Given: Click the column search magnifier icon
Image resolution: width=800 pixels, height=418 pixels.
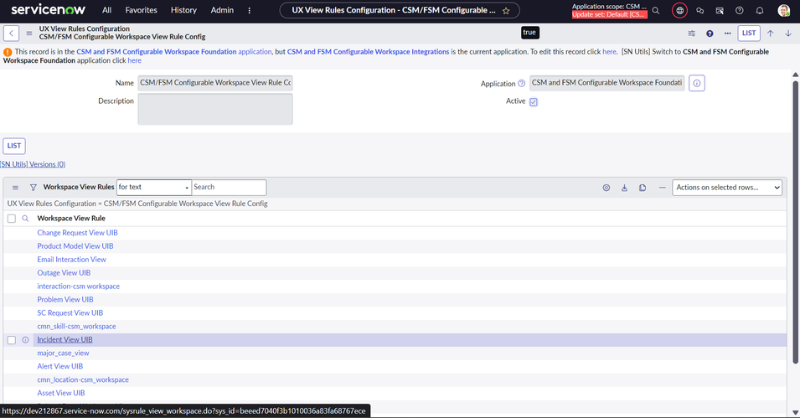Looking at the screenshot, I should tap(25, 219).
